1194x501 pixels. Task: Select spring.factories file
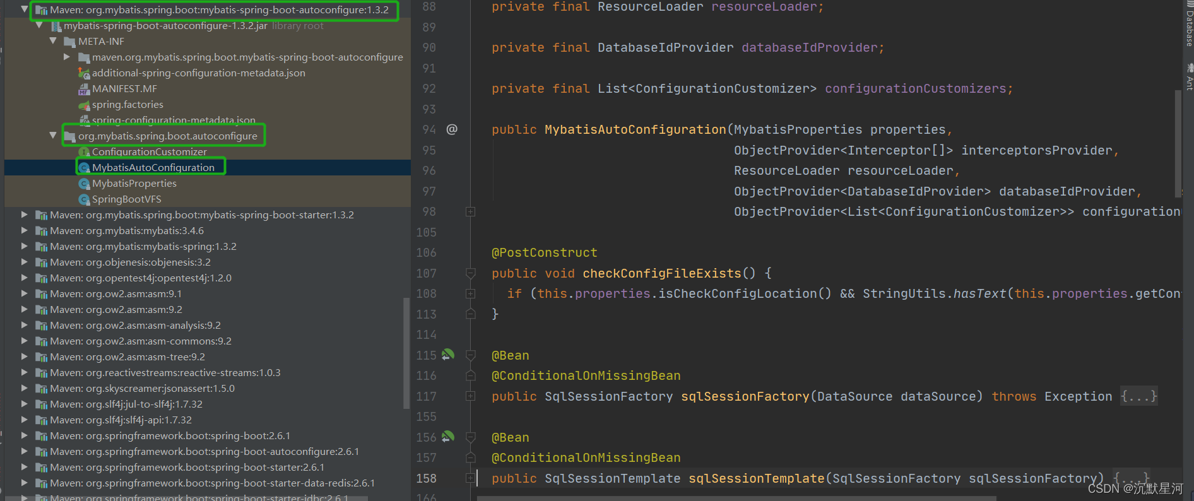click(x=127, y=104)
